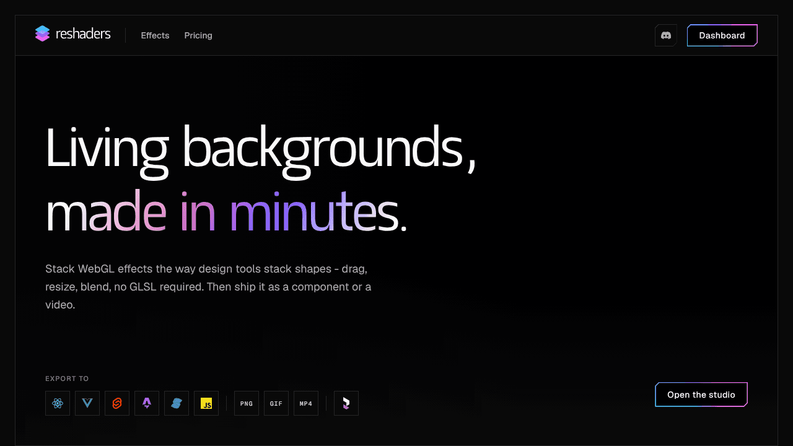Click the reshaders logo
Screen dimensions: 793x446
tap(73, 34)
